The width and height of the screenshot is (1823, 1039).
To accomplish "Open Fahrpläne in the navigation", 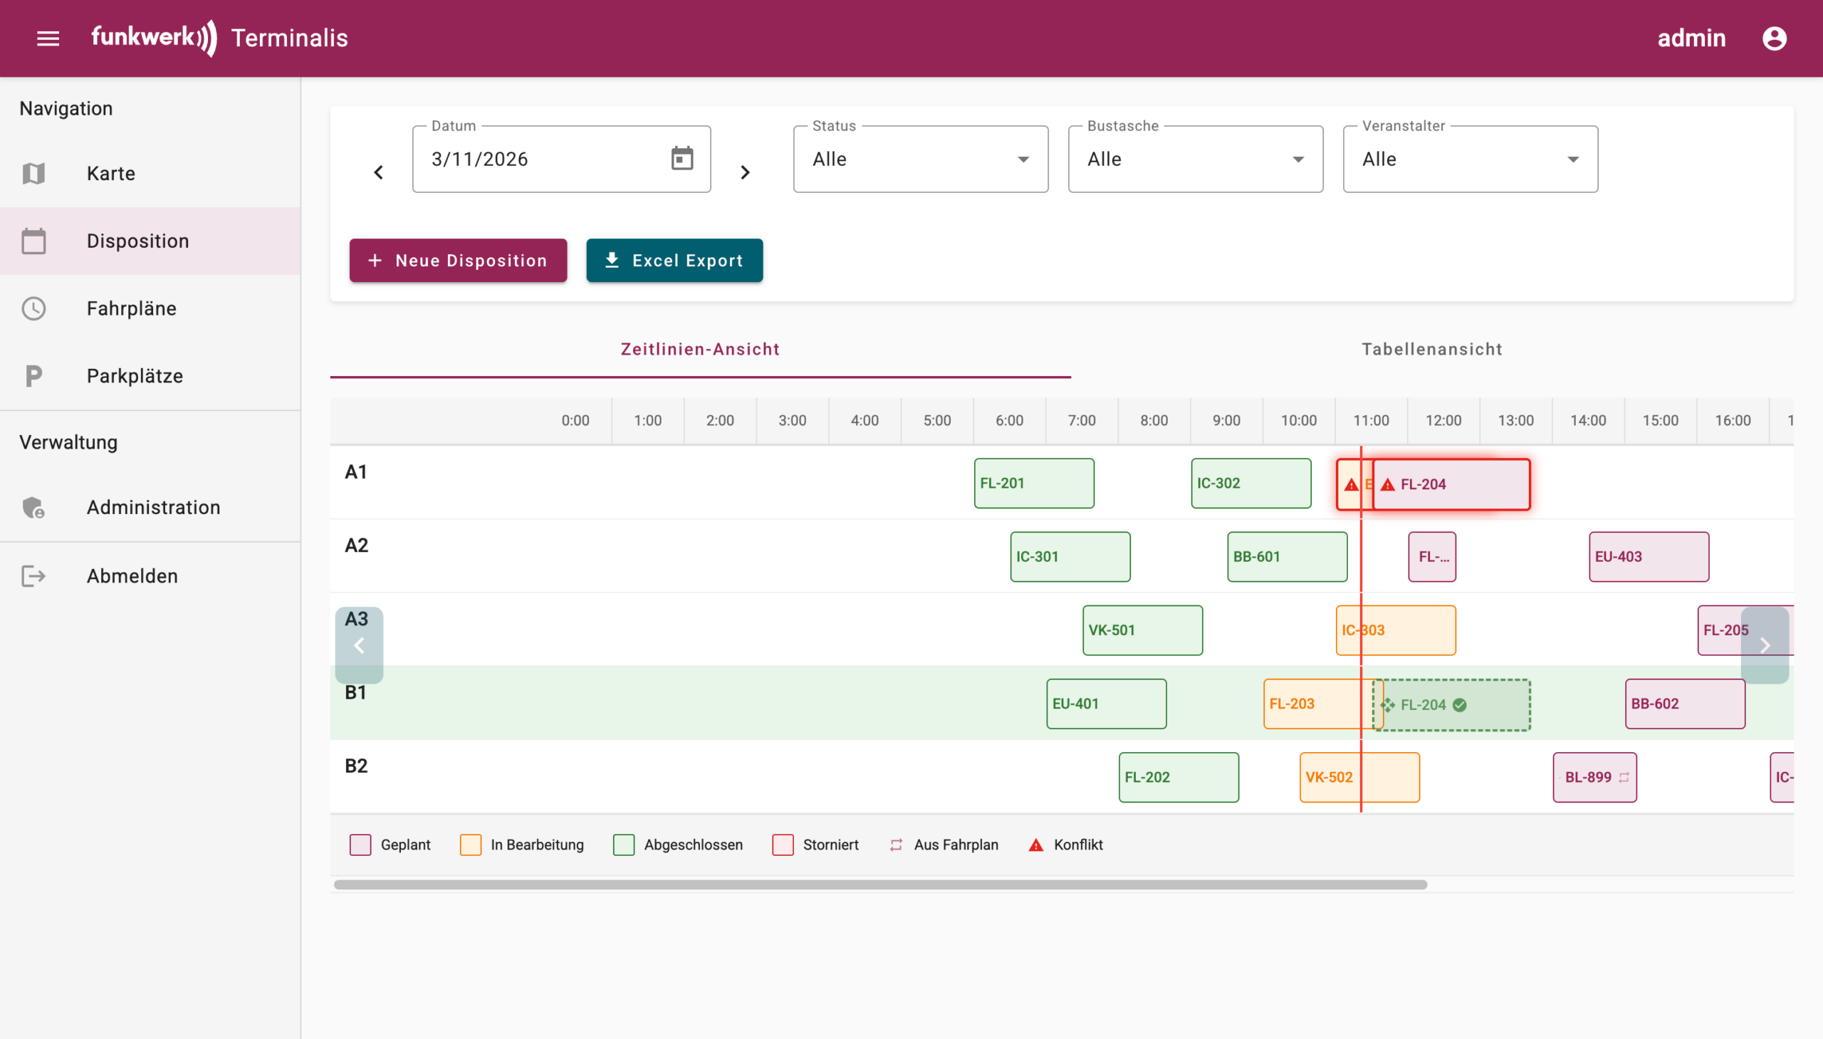I will pyautogui.click(x=131, y=308).
